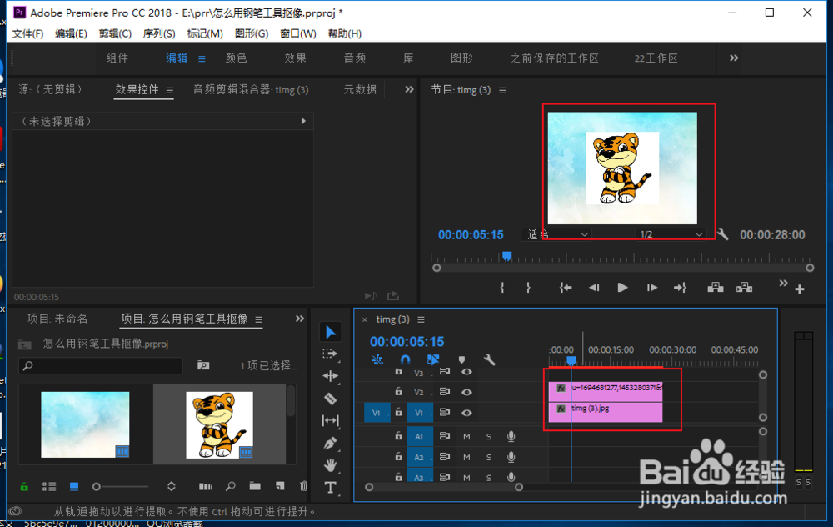Delete selected project item with trash icon
This screenshot has width=833, height=527.
click(x=303, y=486)
